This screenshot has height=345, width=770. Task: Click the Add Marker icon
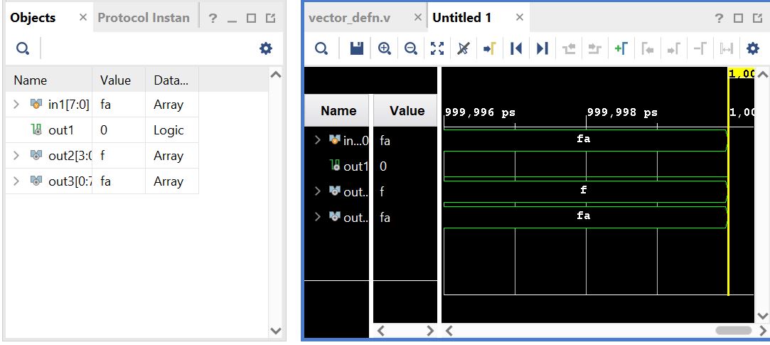tap(621, 48)
